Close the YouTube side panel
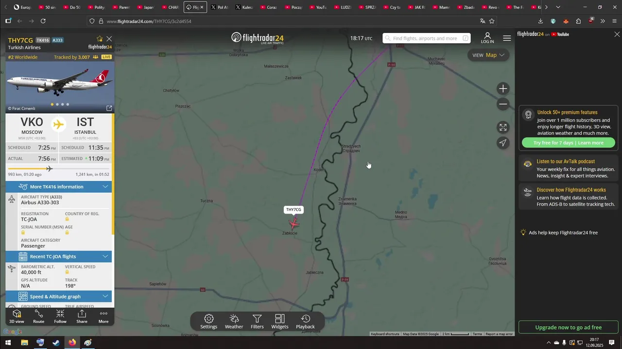 [617, 34]
